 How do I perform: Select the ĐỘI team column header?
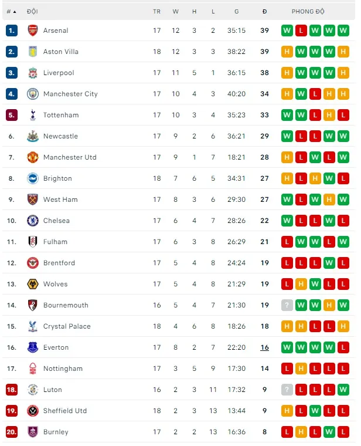click(32, 12)
